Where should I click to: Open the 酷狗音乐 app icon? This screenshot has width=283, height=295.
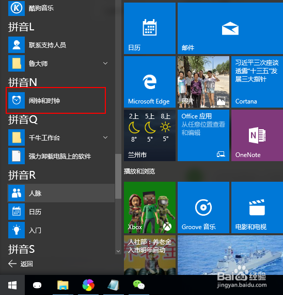pos(17,8)
